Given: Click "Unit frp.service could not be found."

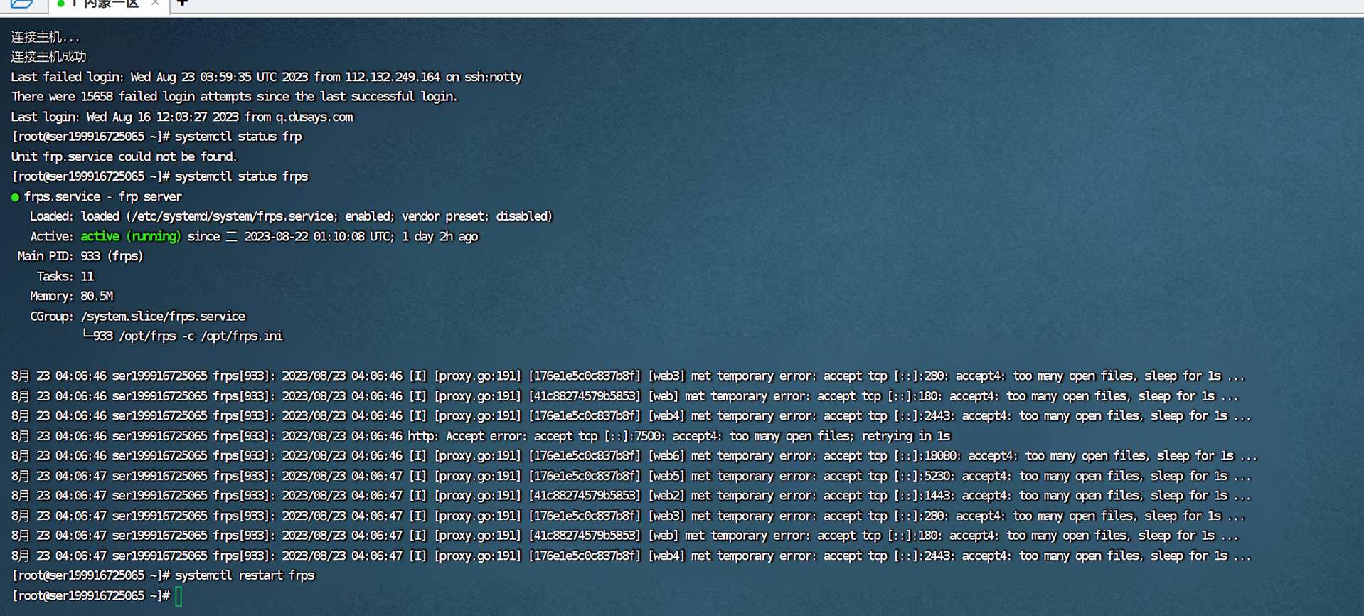Looking at the screenshot, I should (x=124, y=156).
